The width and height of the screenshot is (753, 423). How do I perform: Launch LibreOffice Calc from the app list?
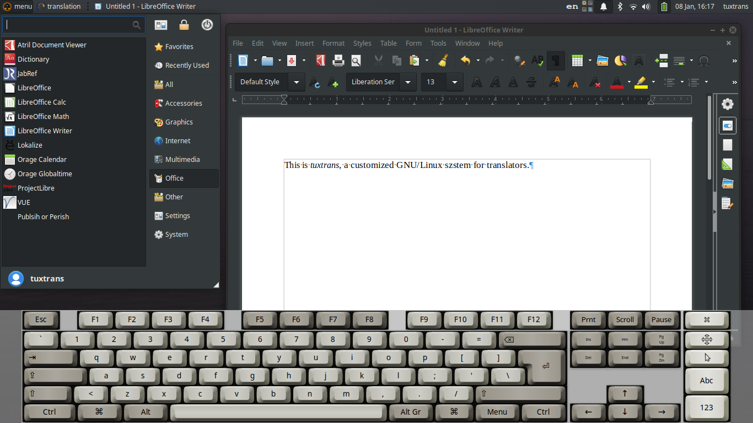point(73,102)
